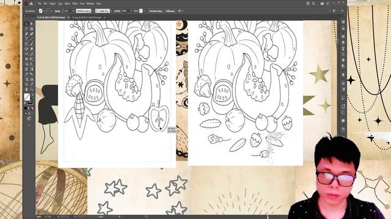Select the Eyedropper tool

27,74
